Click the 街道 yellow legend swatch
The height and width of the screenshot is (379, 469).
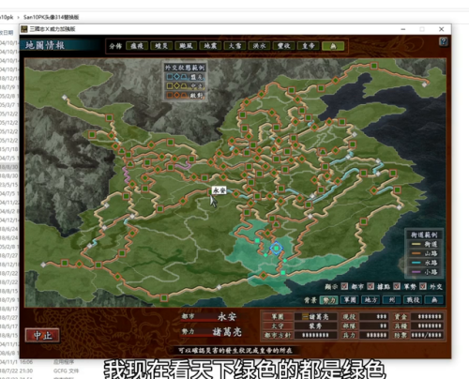(416, 244)
